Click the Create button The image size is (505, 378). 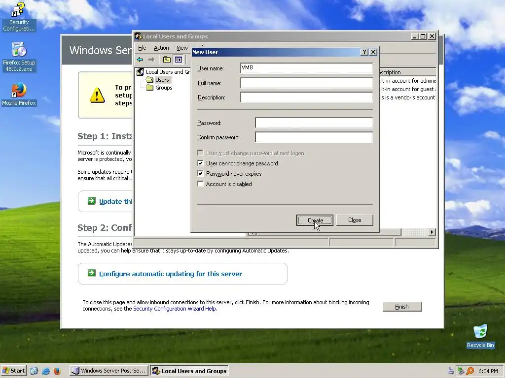coord(315,220)
